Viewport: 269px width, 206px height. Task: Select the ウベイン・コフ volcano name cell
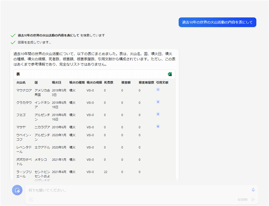[x=24, y=137]
